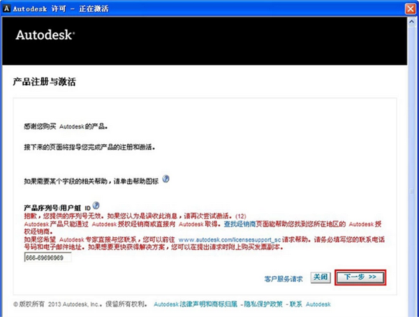Viewport: 419px width, 317px height.
Task: Click the text 感谢您购买 Autodesk 的产品
Action: point(66,127)
